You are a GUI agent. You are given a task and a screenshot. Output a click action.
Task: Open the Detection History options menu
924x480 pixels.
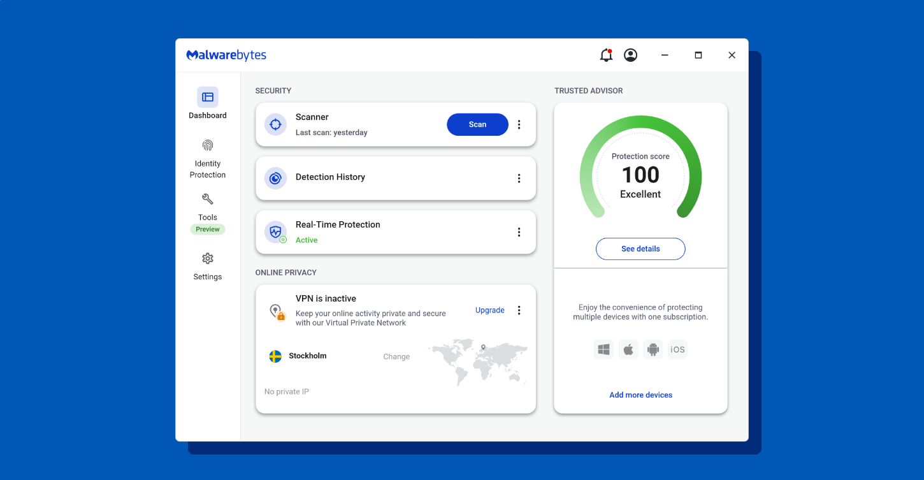click(519, 178)
